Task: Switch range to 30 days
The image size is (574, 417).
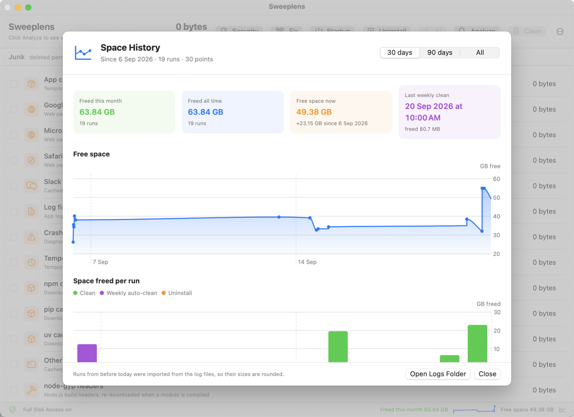Action: point(400,53)
